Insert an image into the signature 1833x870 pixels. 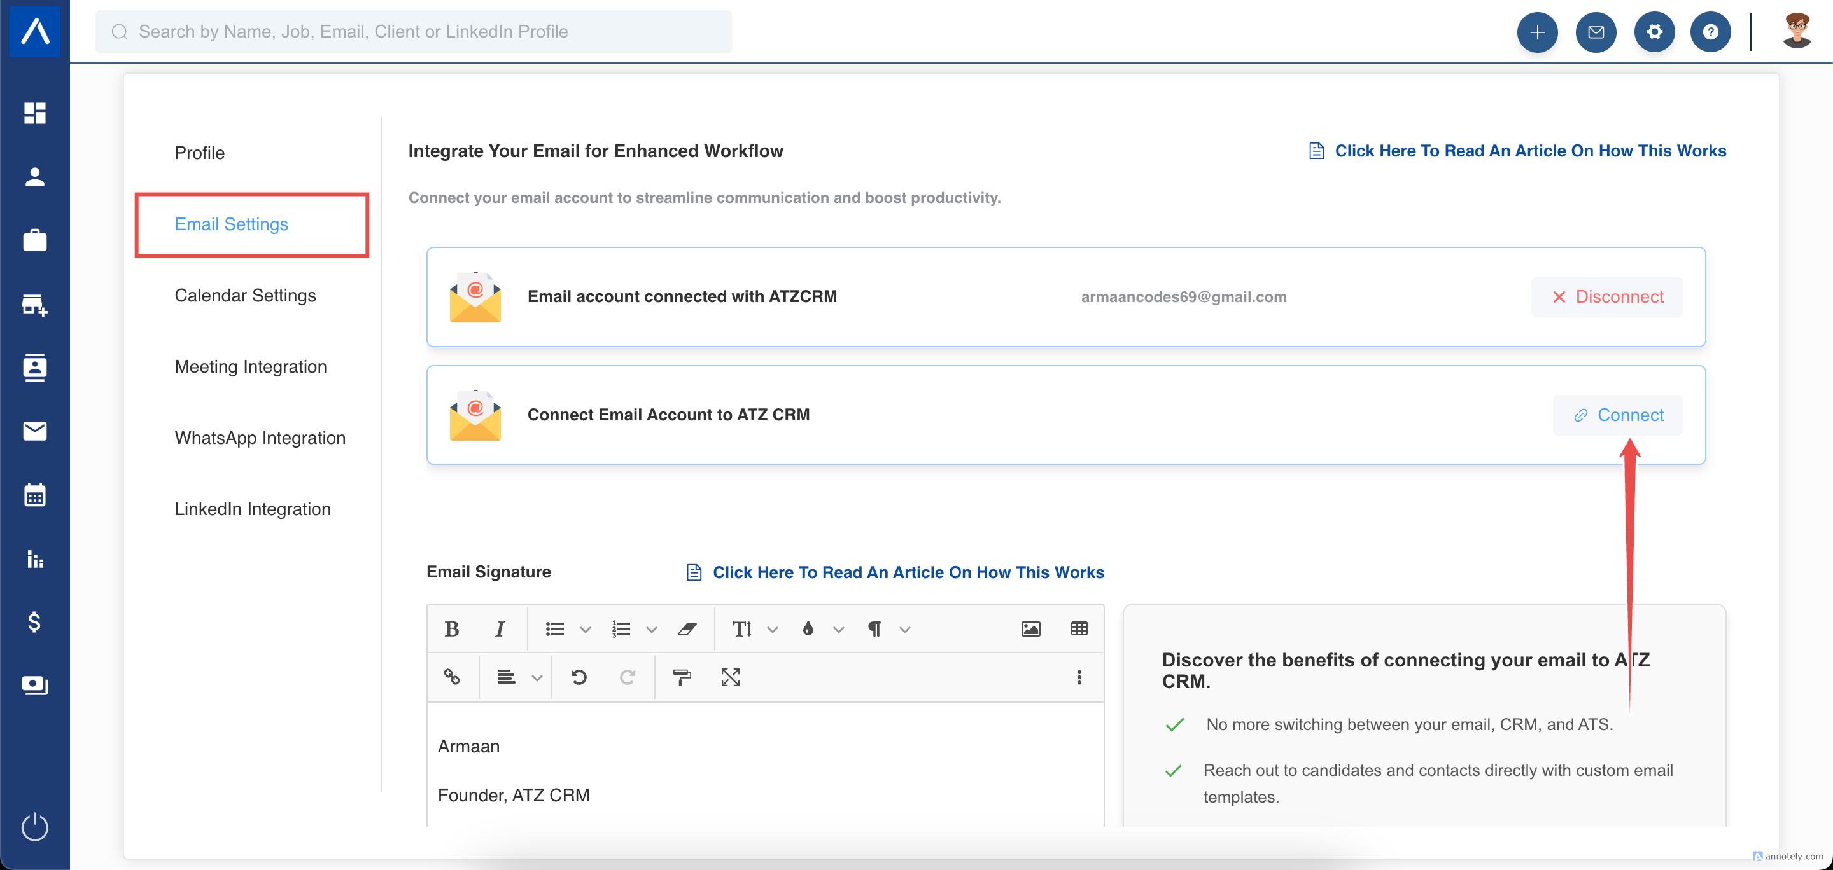click(1031, 629)
